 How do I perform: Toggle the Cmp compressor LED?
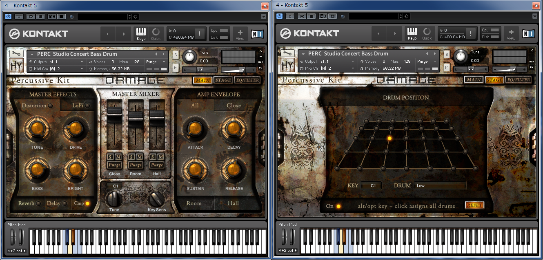[87, 203]
